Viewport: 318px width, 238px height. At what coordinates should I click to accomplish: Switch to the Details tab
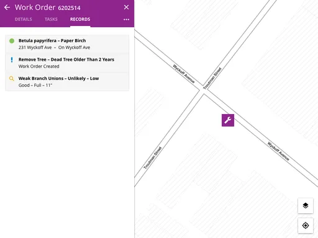(24, 19)
